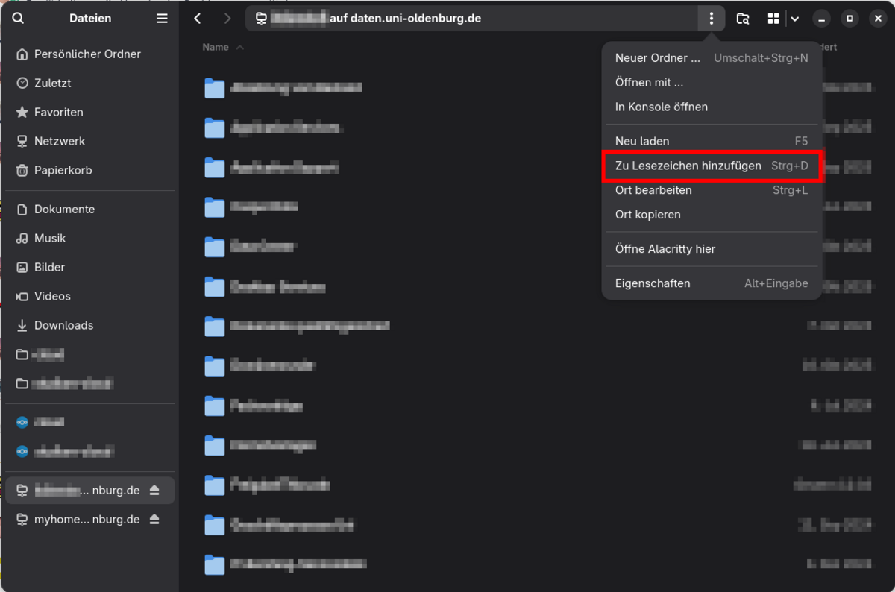Open Downloads in the sidebar
Viewport: 895px width, 592px height.
pos(63,325)
